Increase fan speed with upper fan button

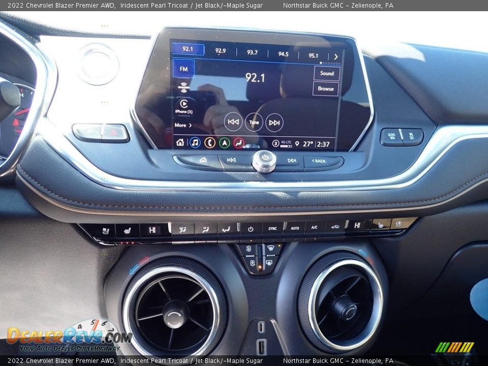249,249
